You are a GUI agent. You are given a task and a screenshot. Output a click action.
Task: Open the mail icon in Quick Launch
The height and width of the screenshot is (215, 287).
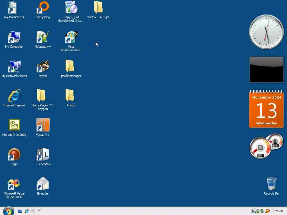pyautogui.click(x=33, y=211)
